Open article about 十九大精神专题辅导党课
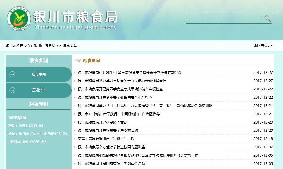 point(122,81)
